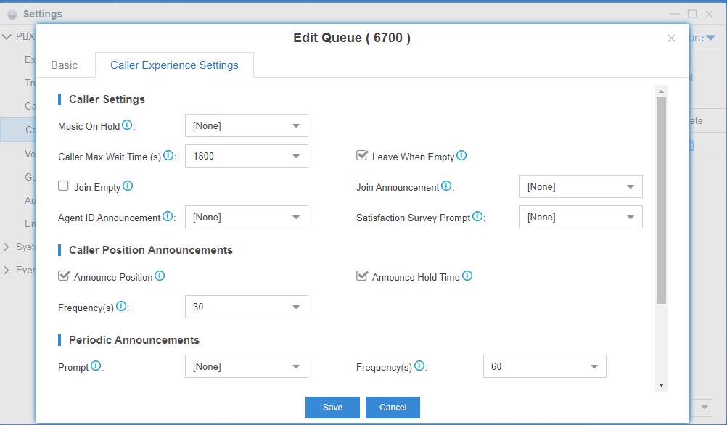The image size is (727, 425).
Task: Switch to the Basic tab
Action: (64, 65)
